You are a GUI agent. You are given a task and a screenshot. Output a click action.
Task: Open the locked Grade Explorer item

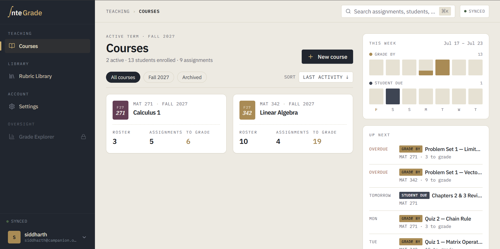click(x=47, y=137)
